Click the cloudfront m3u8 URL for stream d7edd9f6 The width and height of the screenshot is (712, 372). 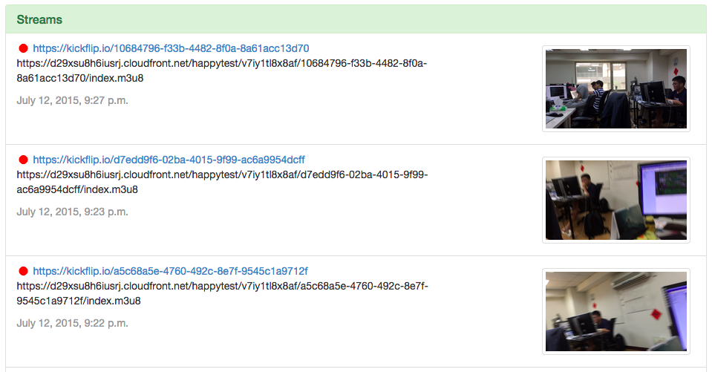pyautogui.click(x=221, y=175)
